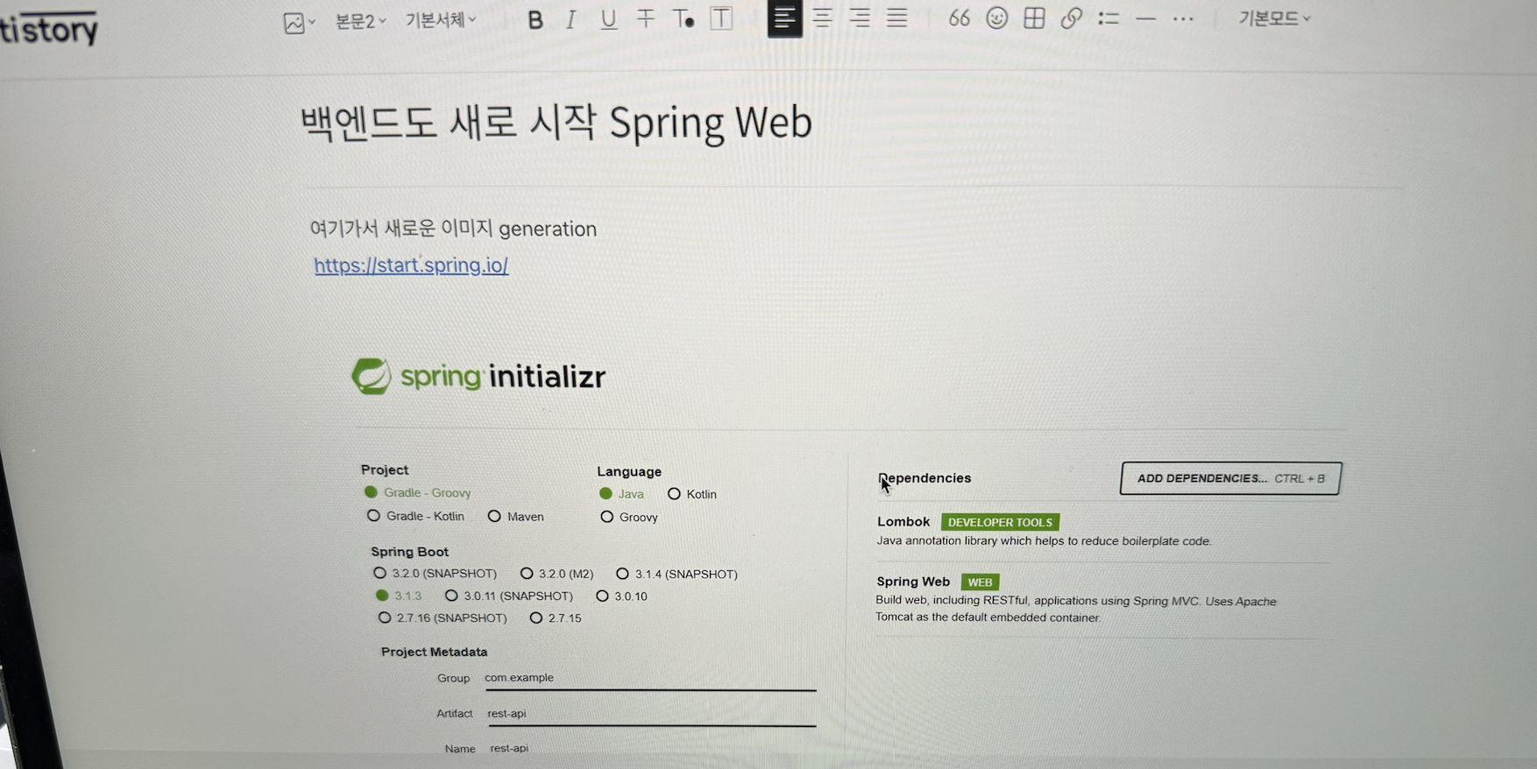
Task: Click the spring initializr logo image
Action: (478, 377)
